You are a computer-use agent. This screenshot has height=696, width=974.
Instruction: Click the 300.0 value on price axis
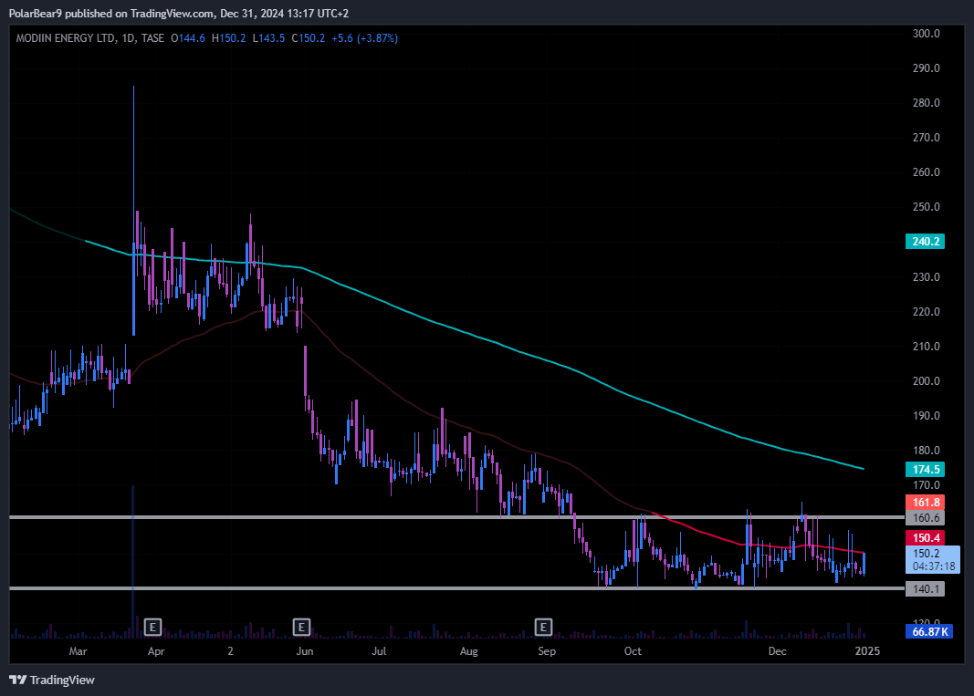[927, 34]
